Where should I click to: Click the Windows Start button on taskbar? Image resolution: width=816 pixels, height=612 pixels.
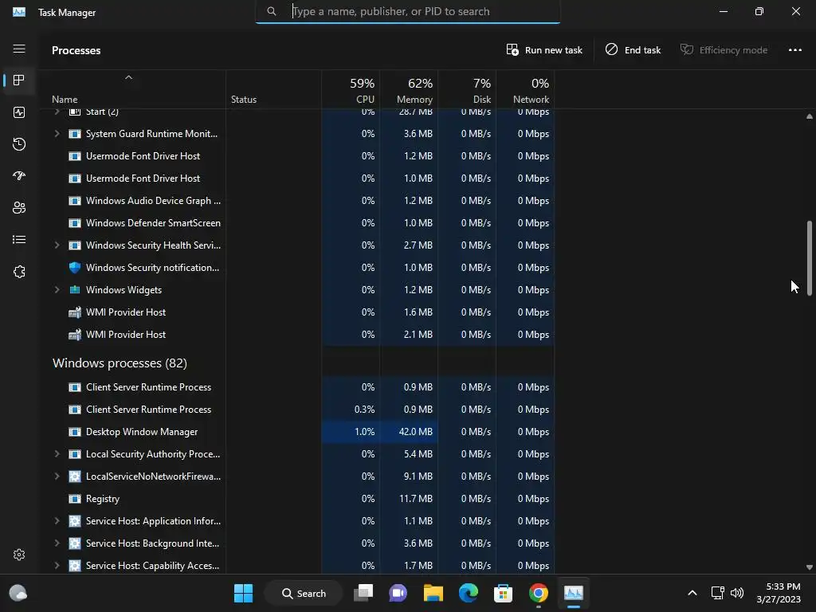243,593
